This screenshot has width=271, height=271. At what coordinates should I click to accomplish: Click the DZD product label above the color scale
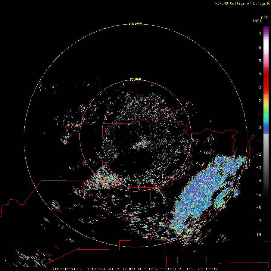pyautogui.click(x=265, y=18)
